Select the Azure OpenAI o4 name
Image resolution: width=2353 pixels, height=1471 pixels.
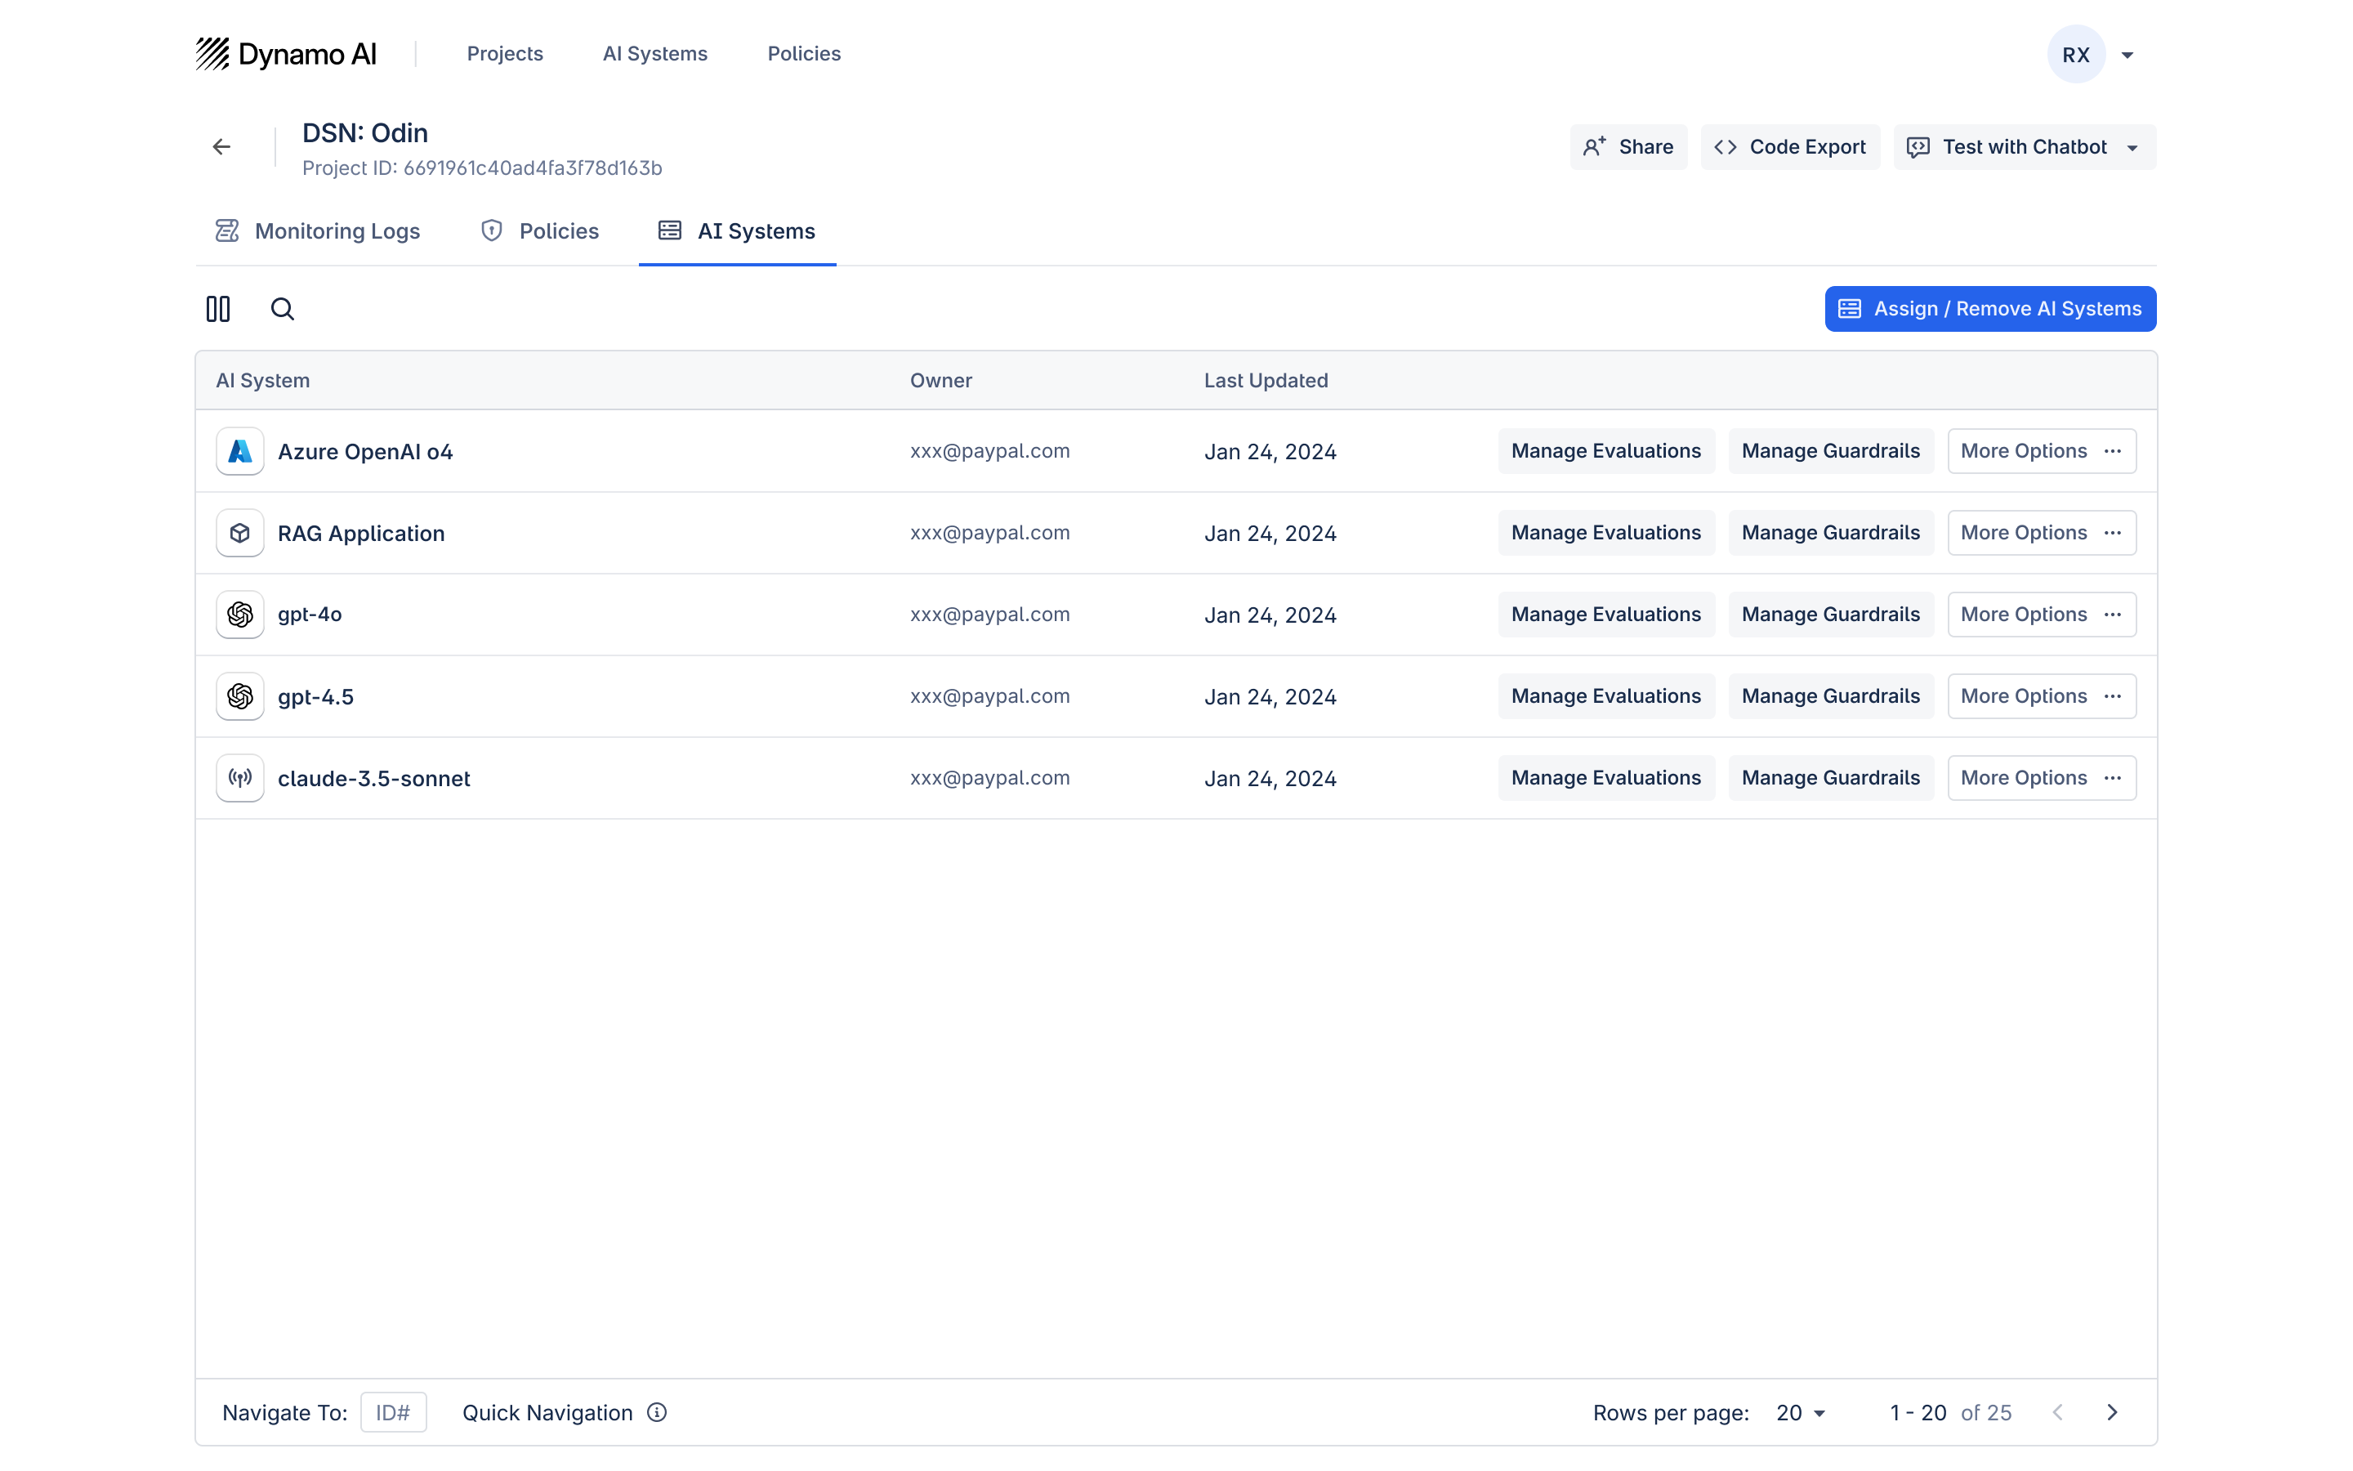click(364, 451)
